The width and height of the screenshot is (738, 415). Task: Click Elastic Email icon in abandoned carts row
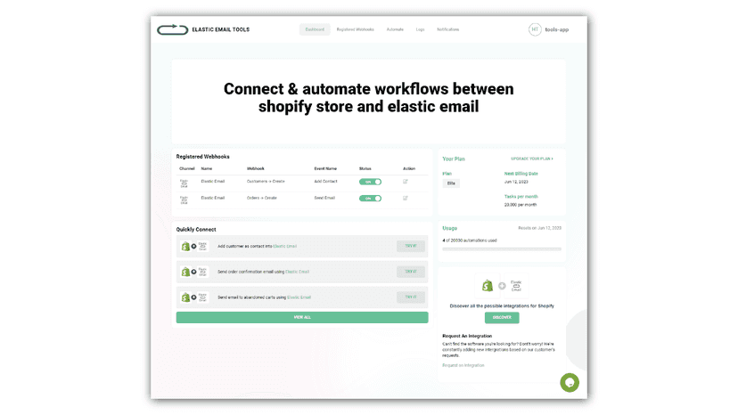(203, 297)
